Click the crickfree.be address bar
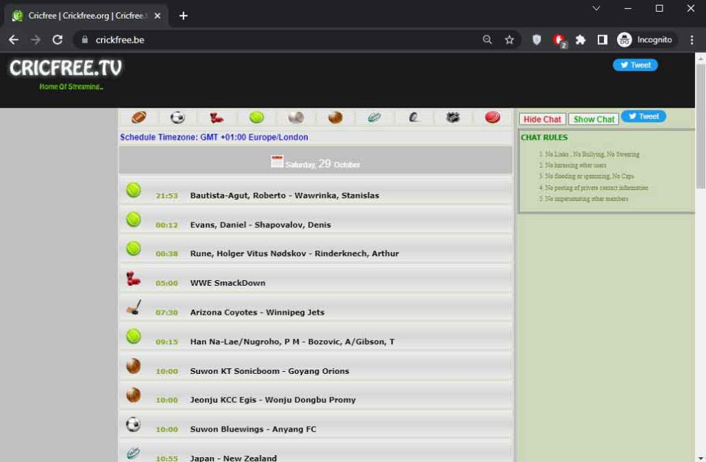706x462 pixels. click(276, 40)
